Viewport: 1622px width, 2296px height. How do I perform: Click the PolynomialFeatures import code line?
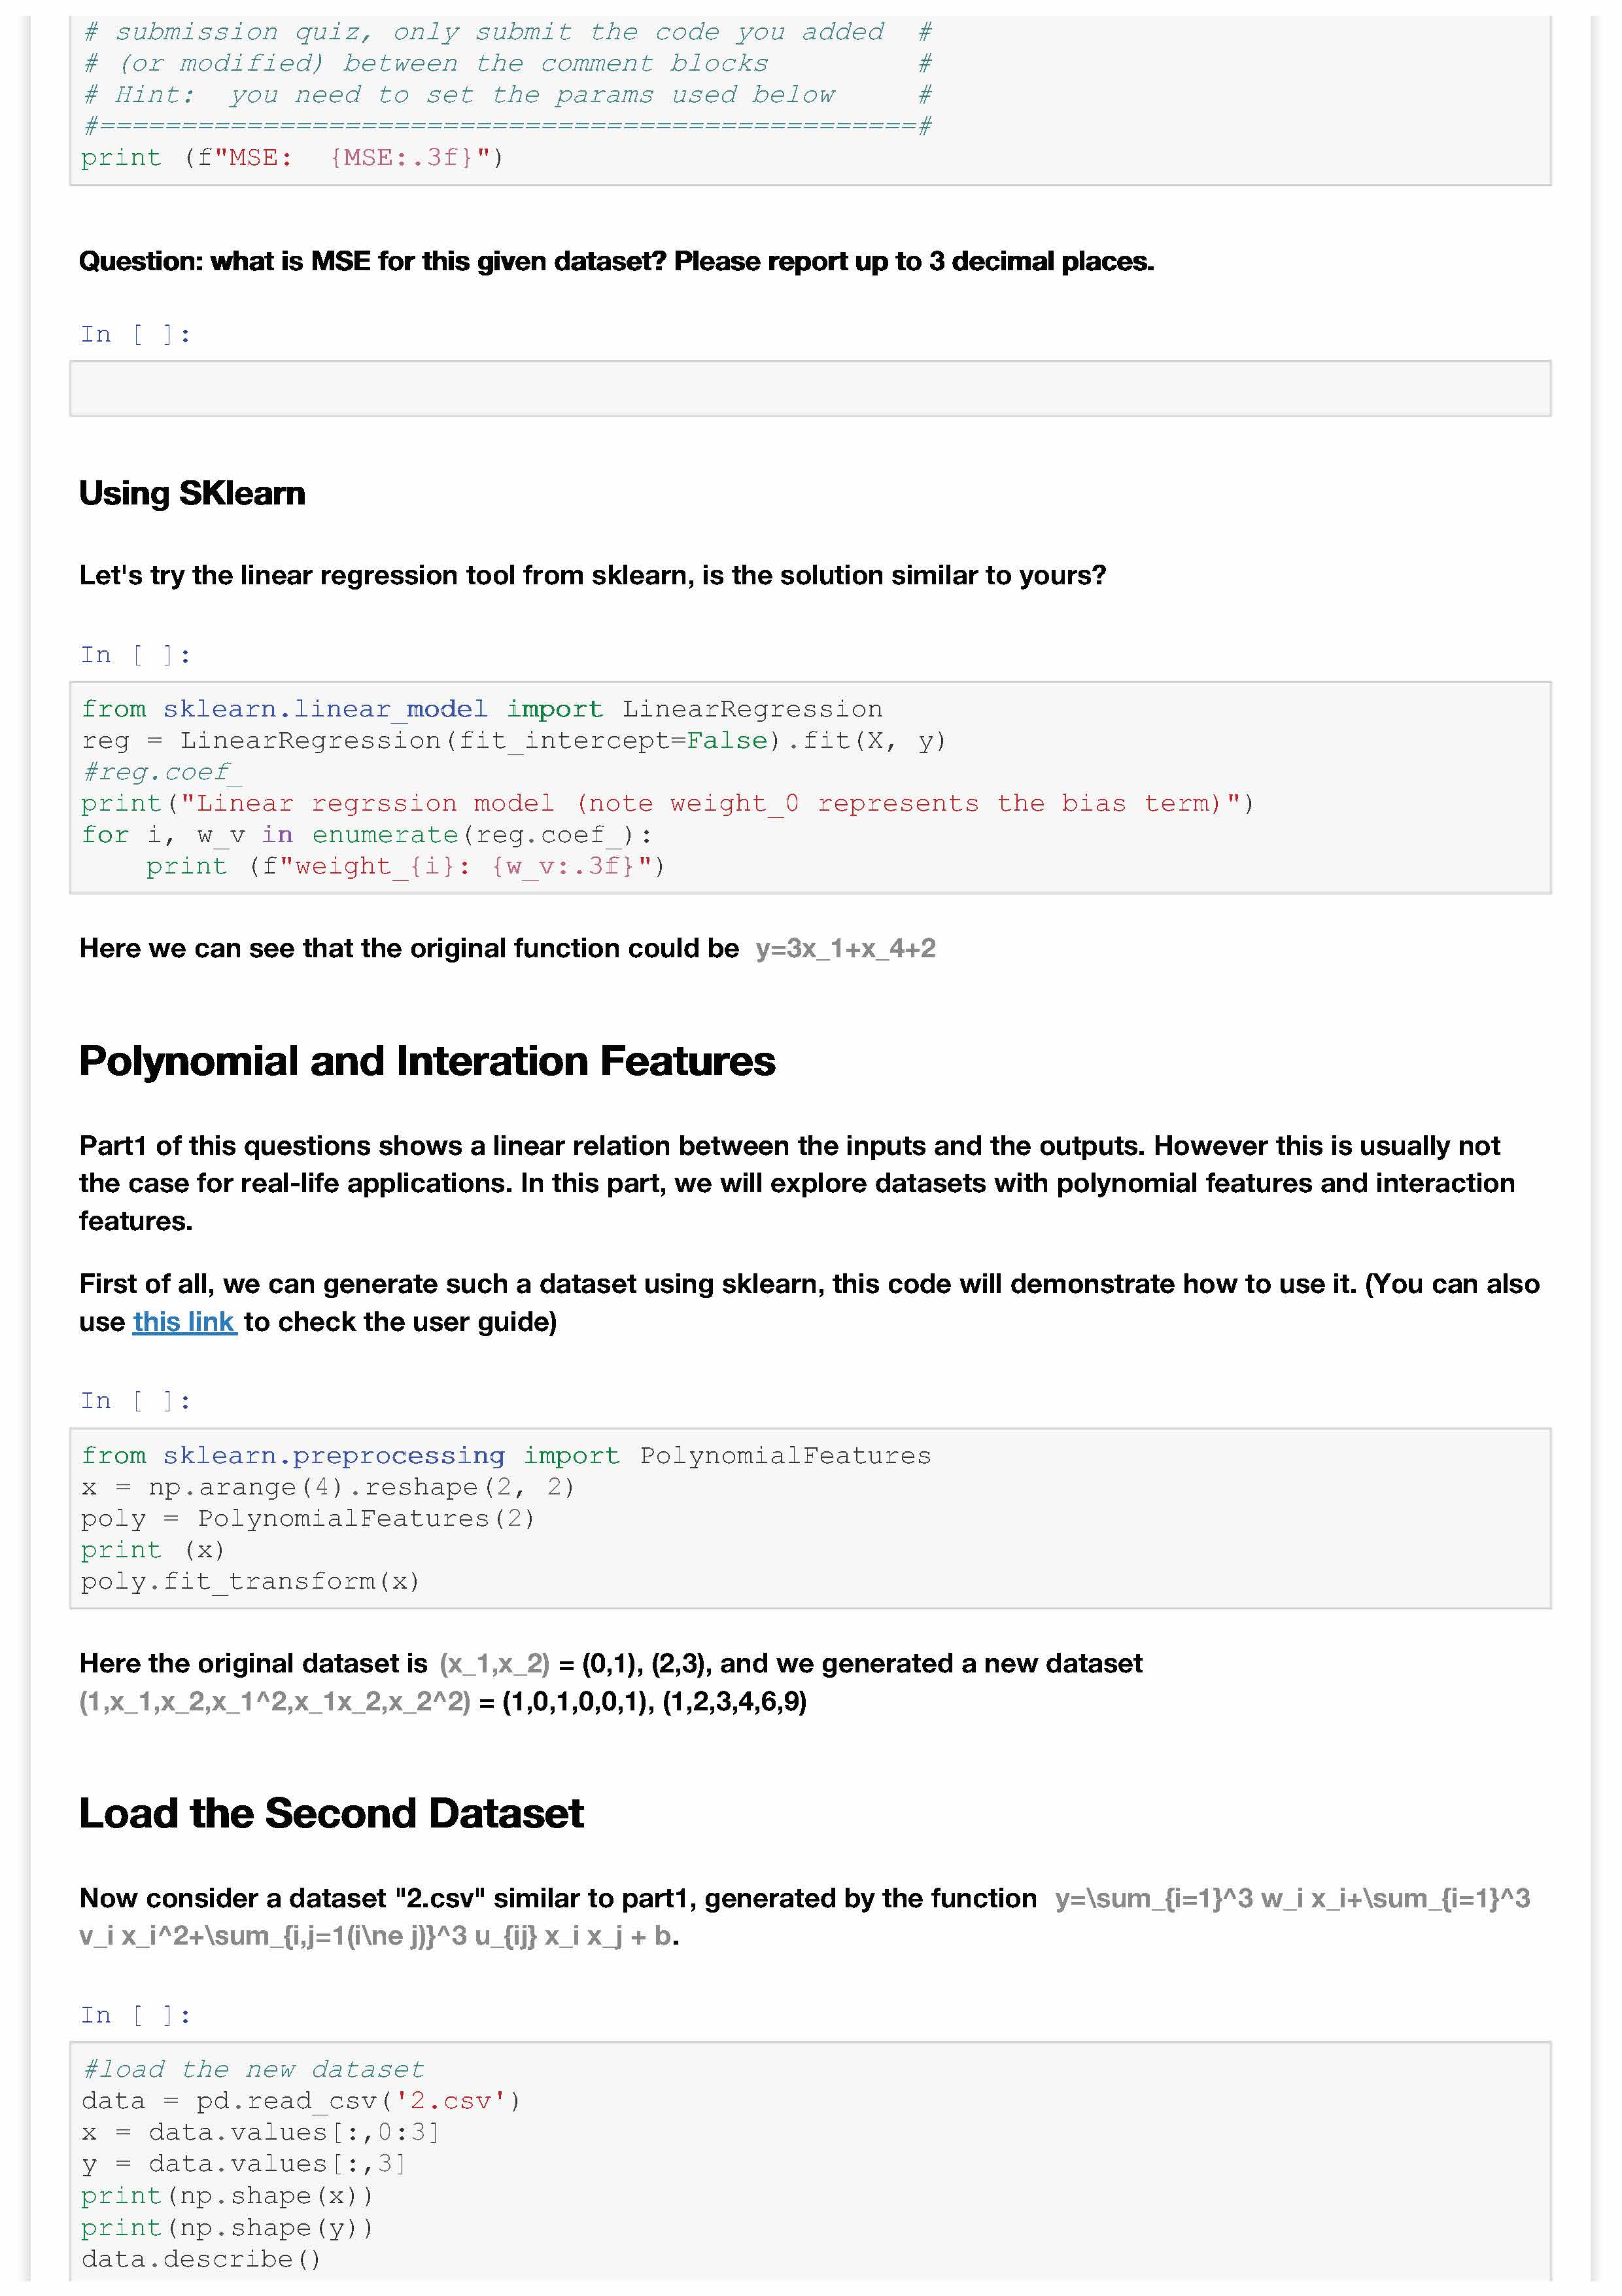tap(506, 1455)
